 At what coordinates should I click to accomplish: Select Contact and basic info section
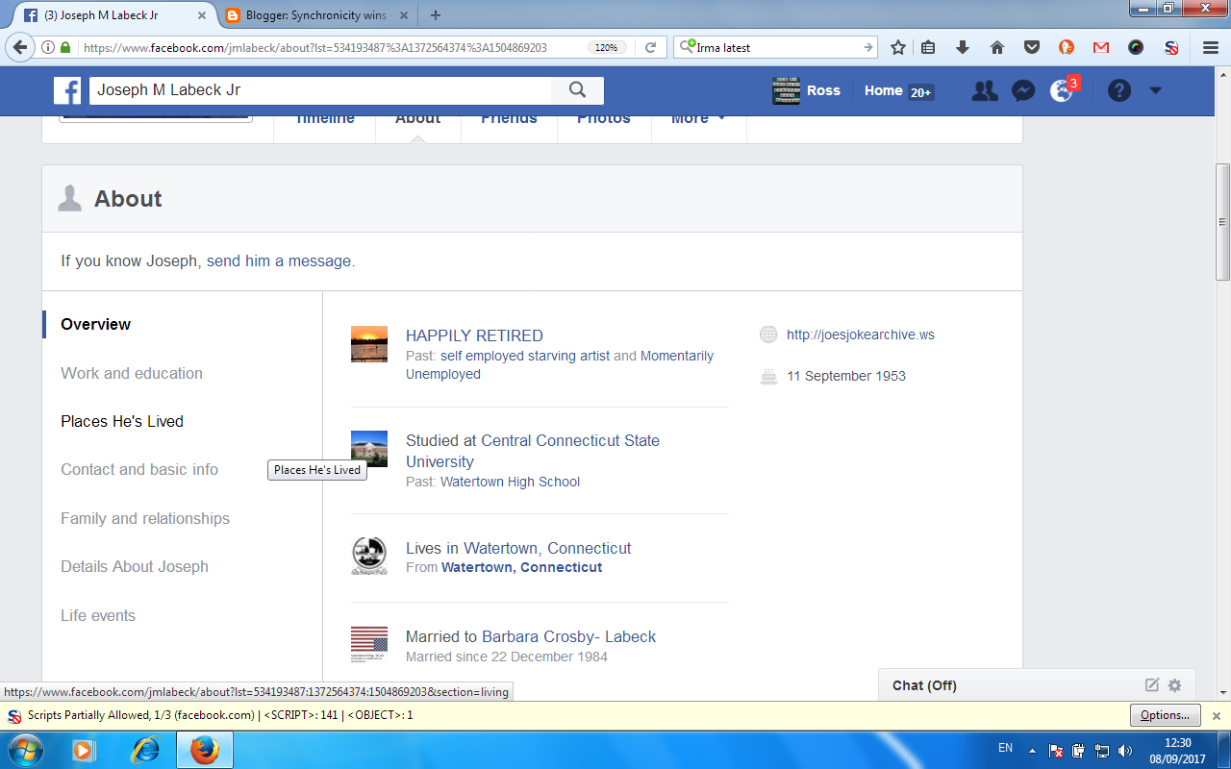(x=139, y=469)
